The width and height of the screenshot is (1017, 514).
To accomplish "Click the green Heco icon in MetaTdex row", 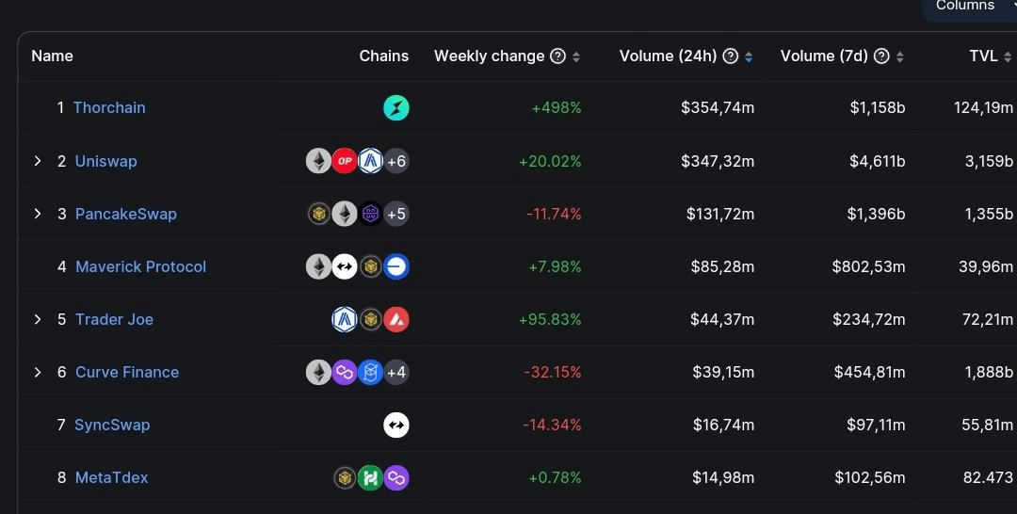I will coord(370,477).
